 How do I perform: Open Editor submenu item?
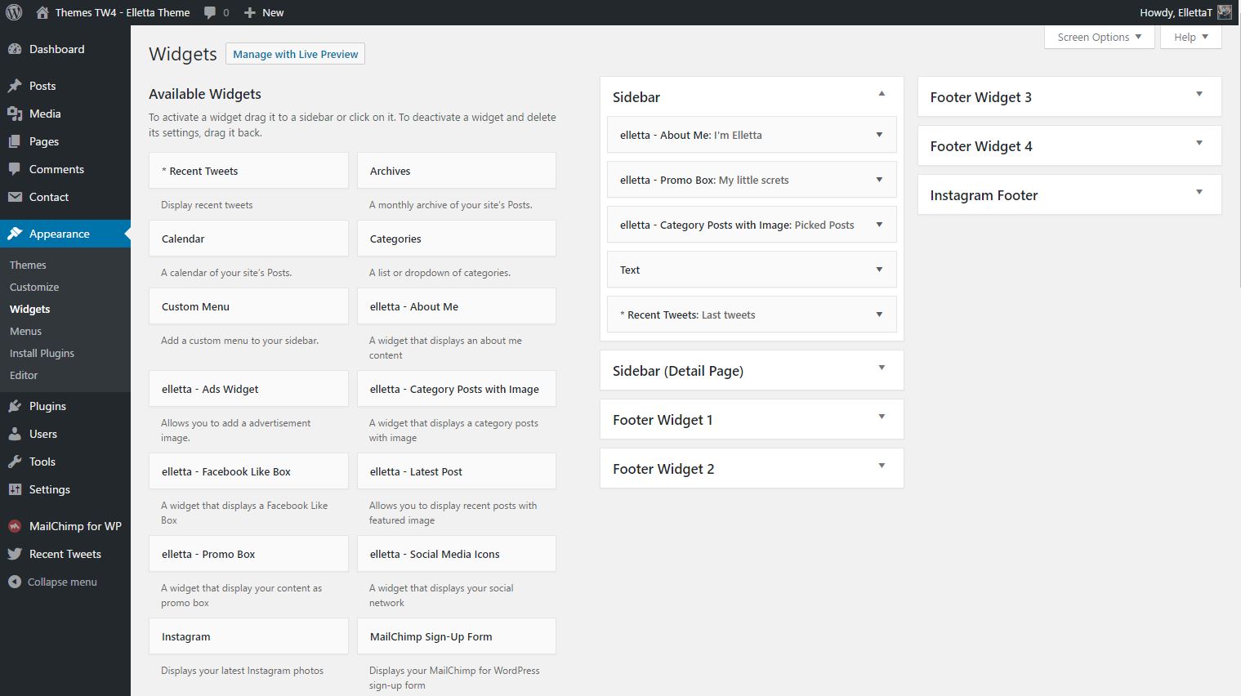[x=24, y=375]
